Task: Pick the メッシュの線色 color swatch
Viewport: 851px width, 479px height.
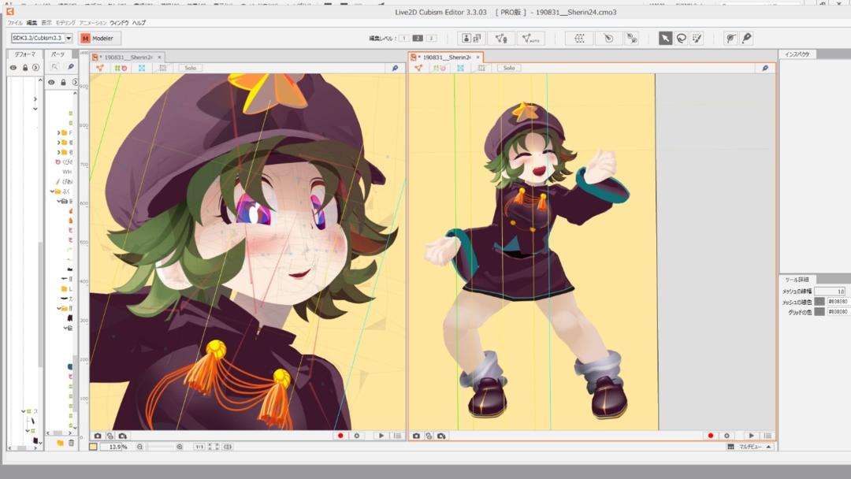Action: click(x=819, y=302)
